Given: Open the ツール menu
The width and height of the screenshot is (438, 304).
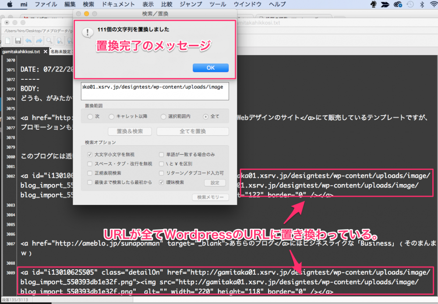Looking at the screenshot, I should pos(218,4).
